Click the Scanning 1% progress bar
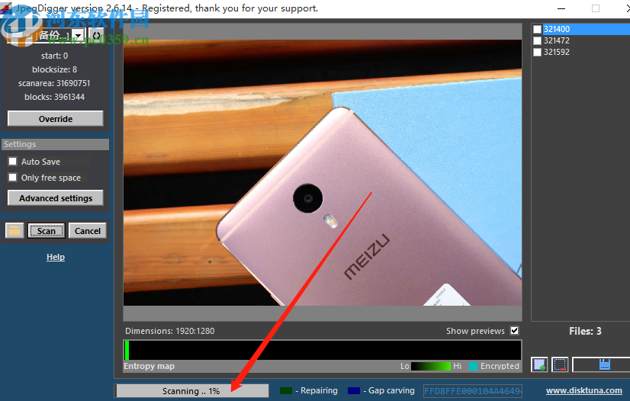The width and height of the screenshot is (630, 401). 191,391
